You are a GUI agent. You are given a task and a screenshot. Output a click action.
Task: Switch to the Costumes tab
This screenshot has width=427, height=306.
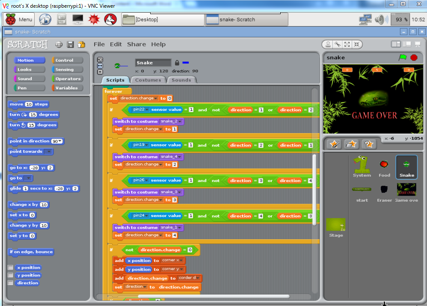[x=148, y=80]
